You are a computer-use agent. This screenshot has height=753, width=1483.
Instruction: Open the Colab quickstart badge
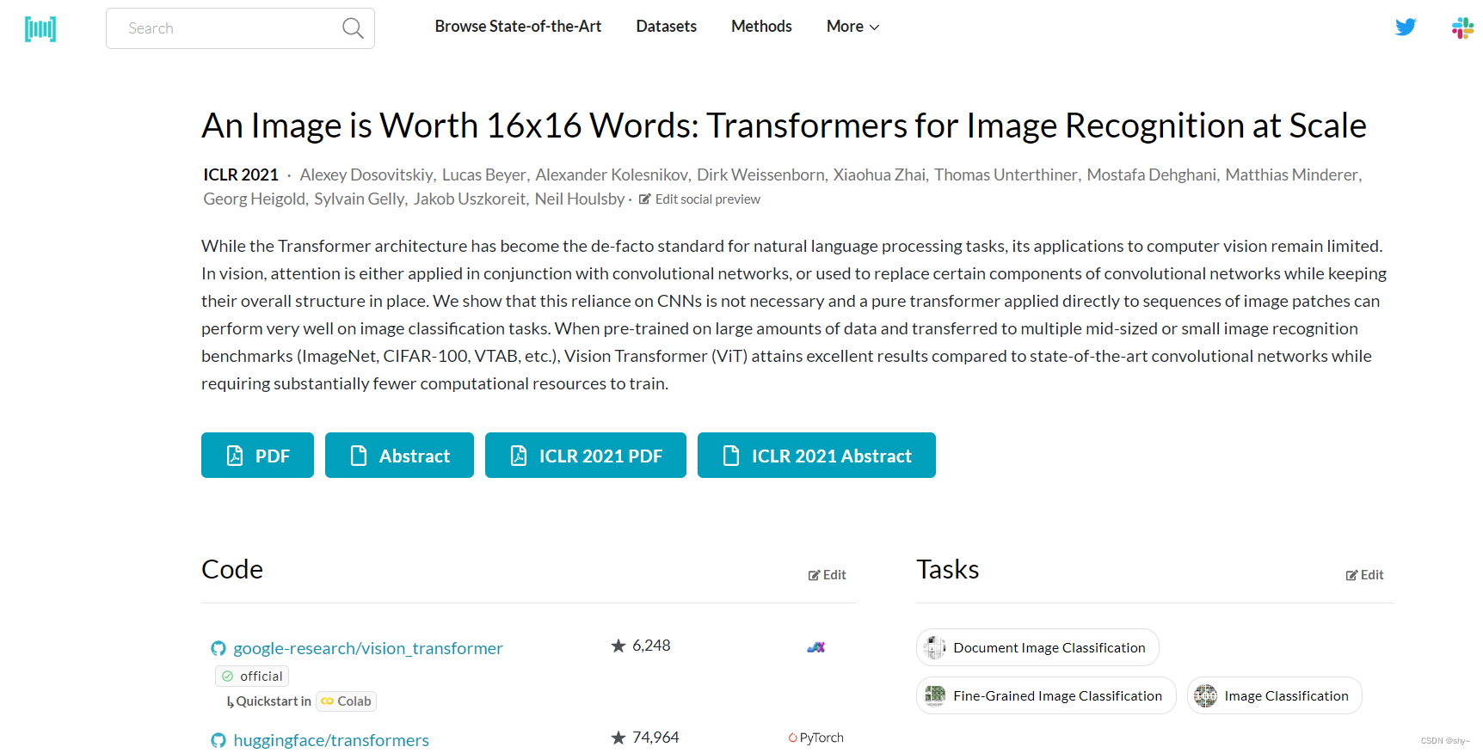click(x=346, y=701)
